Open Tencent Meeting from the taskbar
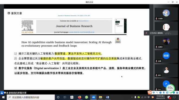Screen dimensions: 179x100 click(x=93, y=97)
